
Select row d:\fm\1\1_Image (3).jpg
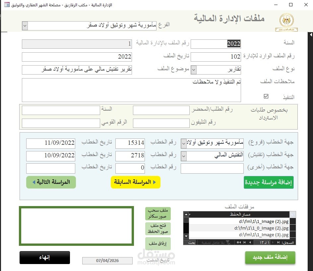pos(239,235)
